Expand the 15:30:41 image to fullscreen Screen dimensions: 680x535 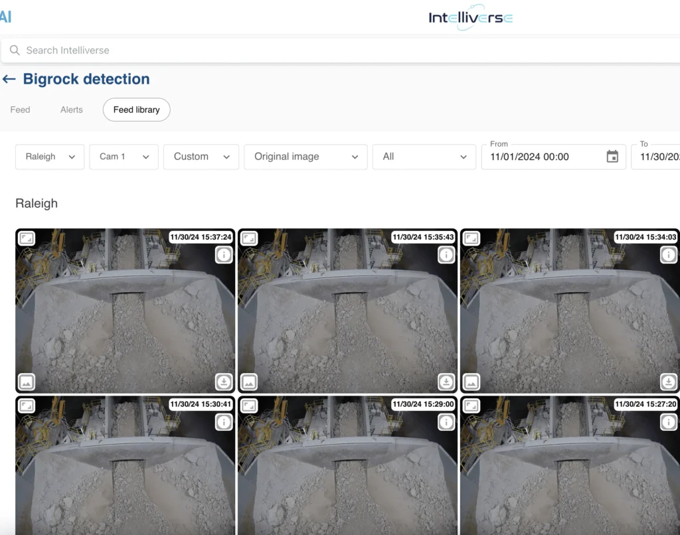click(27, 405)
